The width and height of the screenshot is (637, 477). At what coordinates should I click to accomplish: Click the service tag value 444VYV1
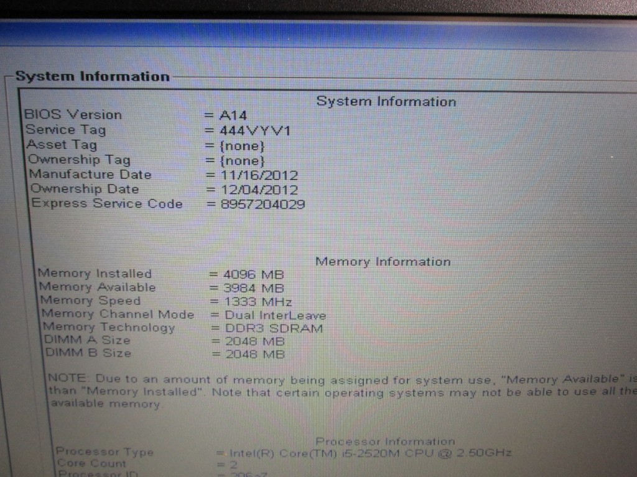click(x=255, y=130)
